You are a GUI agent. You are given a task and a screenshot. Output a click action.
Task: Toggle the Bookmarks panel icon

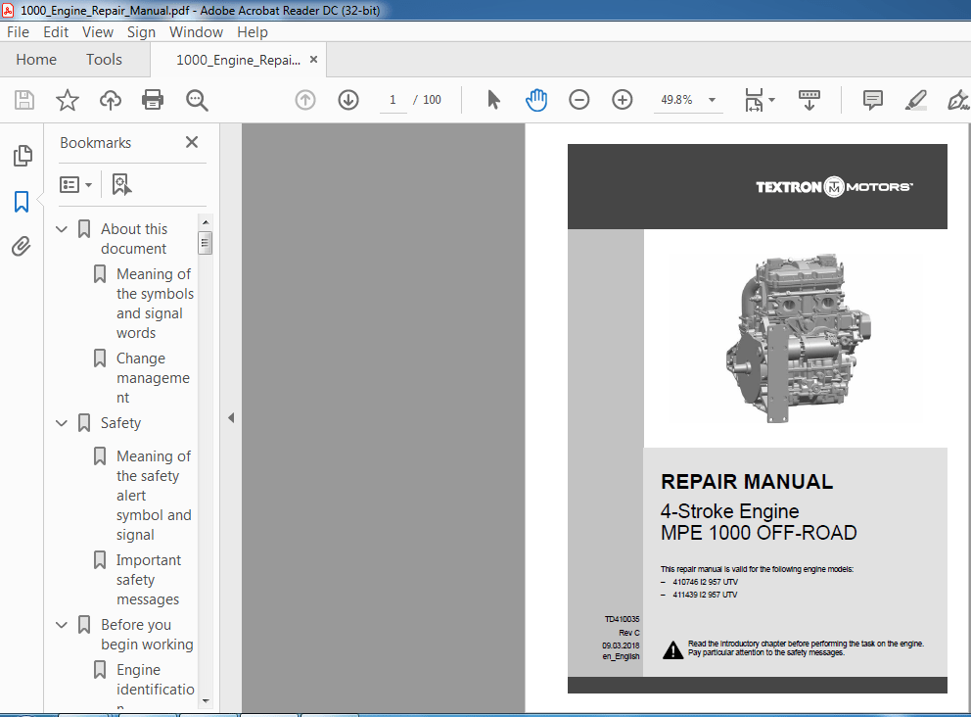22,202
